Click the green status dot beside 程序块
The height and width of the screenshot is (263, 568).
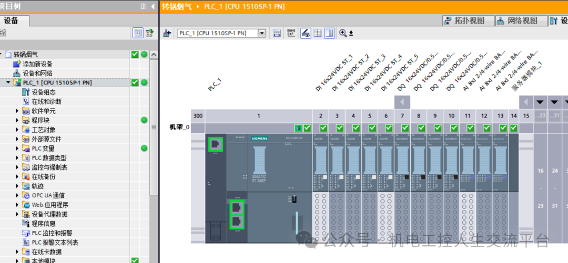pos(144,120)
